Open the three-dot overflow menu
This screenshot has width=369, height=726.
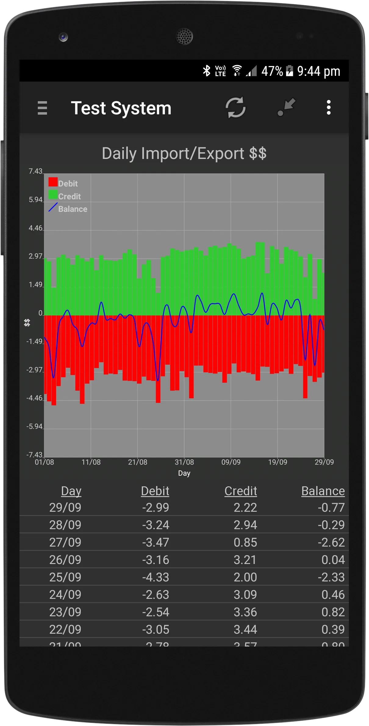tap(328, 107)
